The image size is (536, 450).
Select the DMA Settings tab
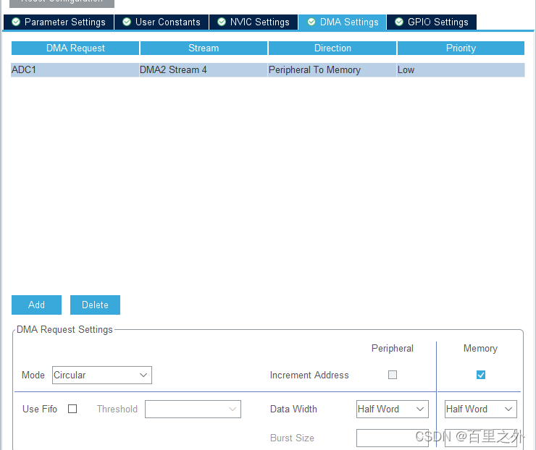point(342,22)
